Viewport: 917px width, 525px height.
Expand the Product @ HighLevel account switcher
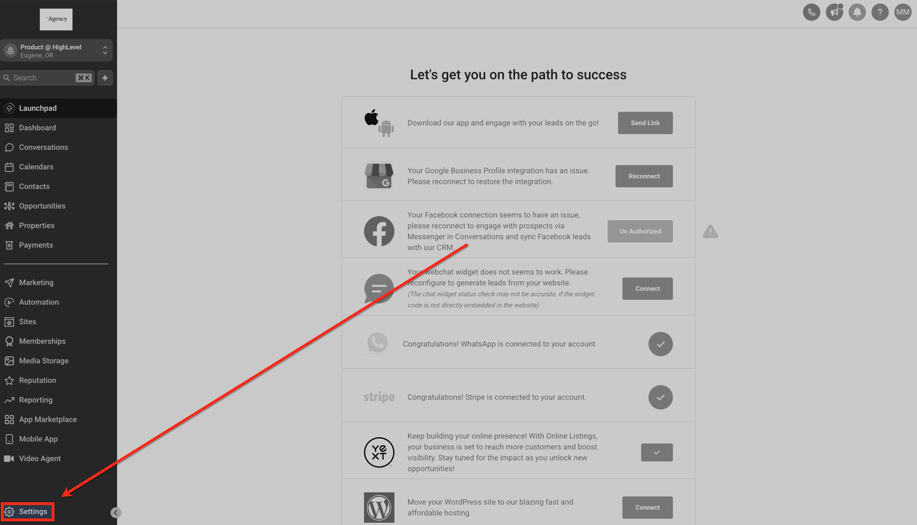56,51
